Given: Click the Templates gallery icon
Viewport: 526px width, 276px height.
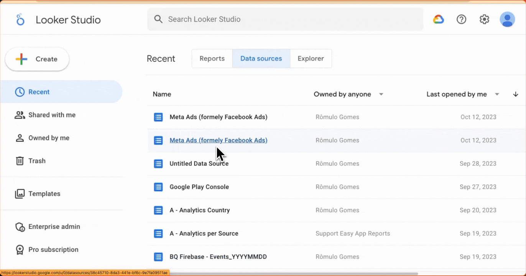Looking at the screenshot, I should 20,194.
